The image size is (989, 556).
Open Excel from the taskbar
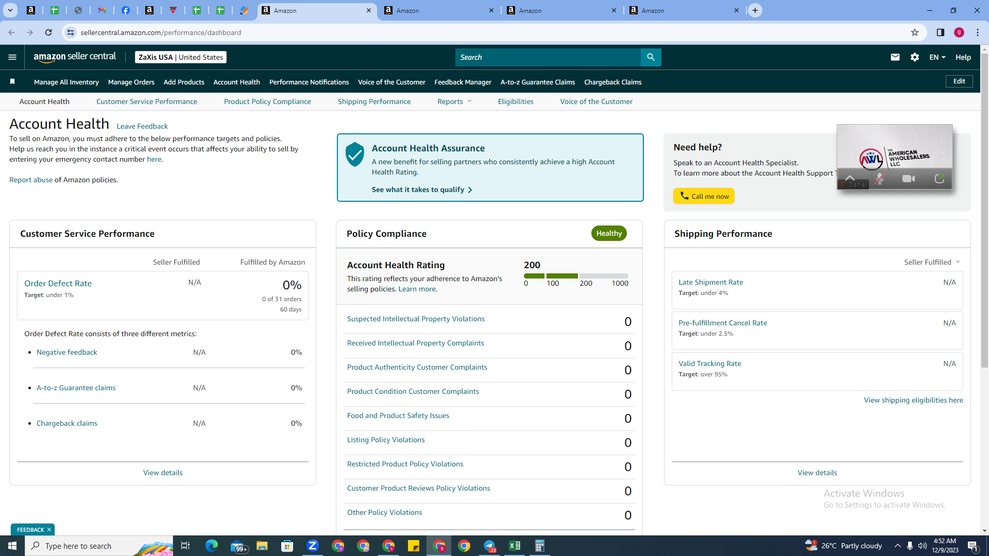point(514,546)
